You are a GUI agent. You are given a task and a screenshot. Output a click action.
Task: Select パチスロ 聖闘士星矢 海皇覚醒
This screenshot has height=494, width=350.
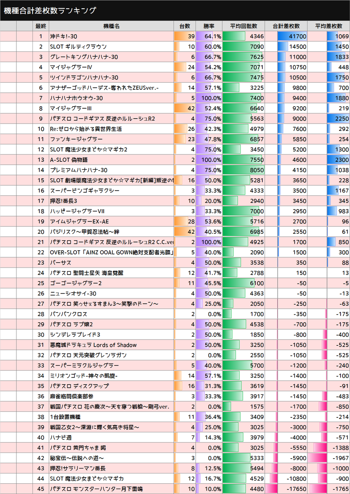point(86,273)
